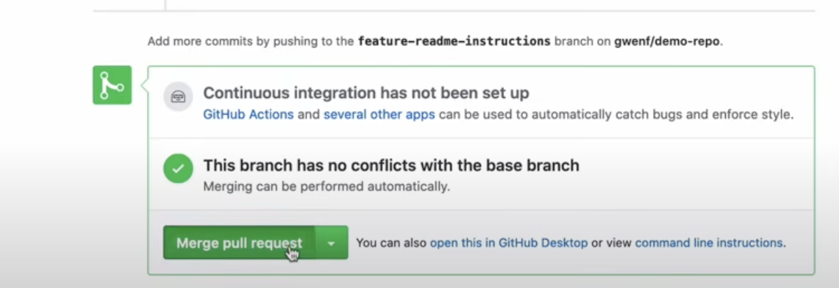This screenshot has height=288, width=839.
Task: Open the GitHub Actions link
Action: pos(248,114)
